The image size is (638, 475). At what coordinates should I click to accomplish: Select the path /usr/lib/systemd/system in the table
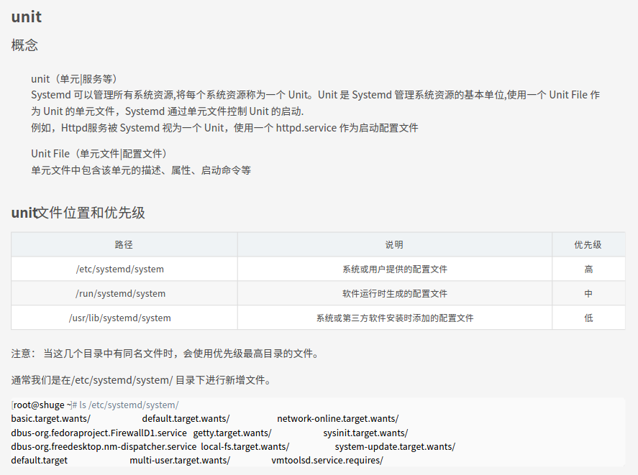(x=124, y=317)
